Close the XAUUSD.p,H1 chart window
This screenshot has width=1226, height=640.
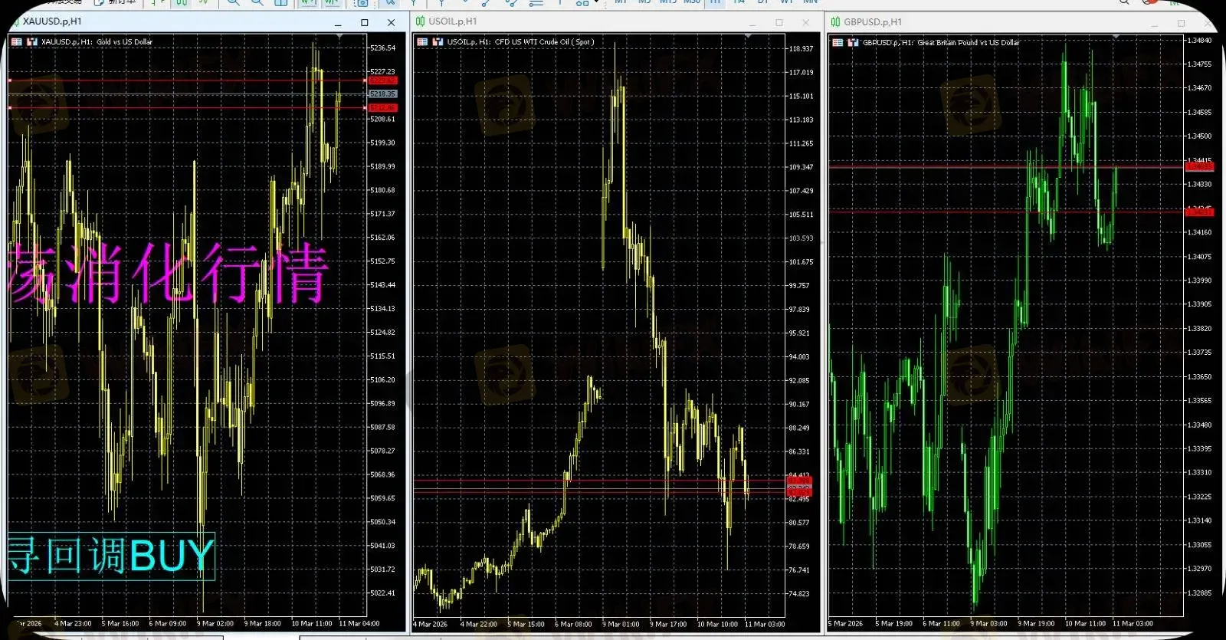coord(392,23)
